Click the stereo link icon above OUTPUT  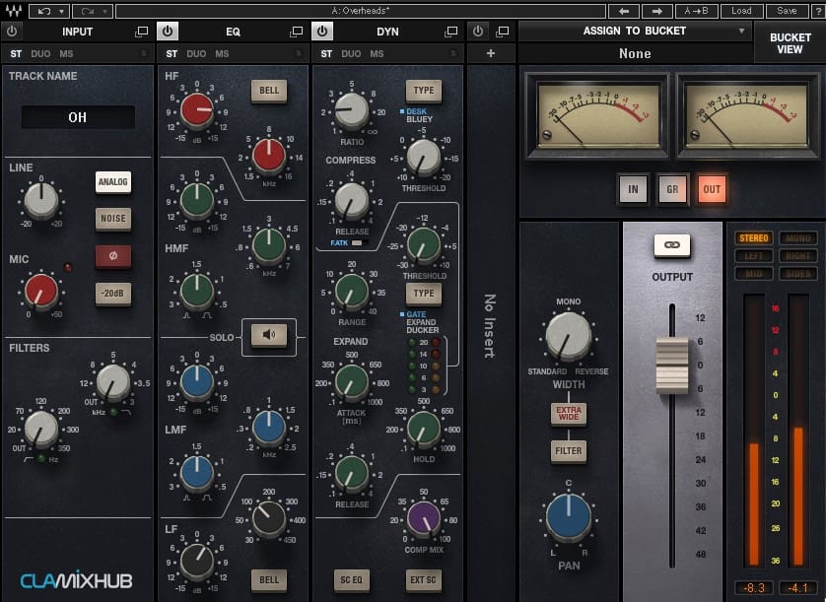(x=671, y=246)
